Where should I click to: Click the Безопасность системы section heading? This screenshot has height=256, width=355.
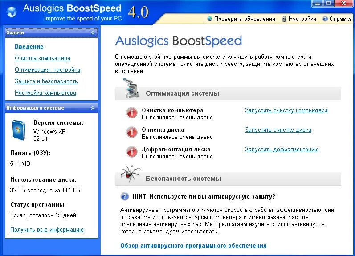tap(184, 179)
